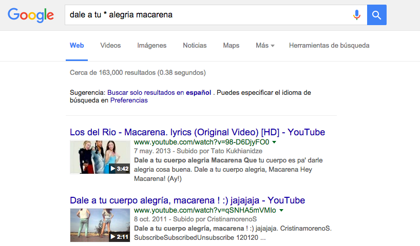420x246 pixels.
Task: Start voice search with microphone icon
Action: (x=356, y=15)
